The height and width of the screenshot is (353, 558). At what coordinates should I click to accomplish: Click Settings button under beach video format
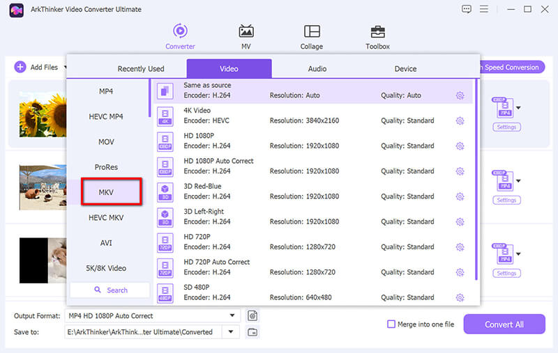pyautogui.click(x=506, y=200)
